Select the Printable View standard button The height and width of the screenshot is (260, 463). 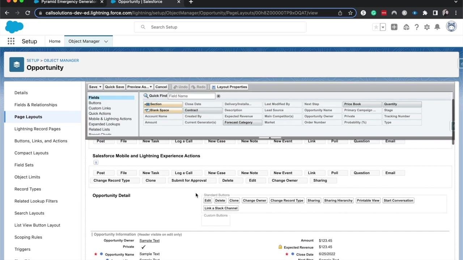pyautogui.click(x=368, y=200)
